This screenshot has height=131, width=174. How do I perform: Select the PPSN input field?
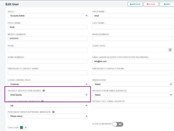pos(47,50)
